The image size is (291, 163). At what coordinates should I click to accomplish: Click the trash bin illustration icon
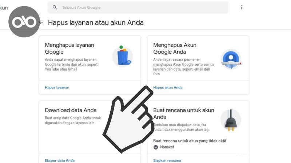123,56
